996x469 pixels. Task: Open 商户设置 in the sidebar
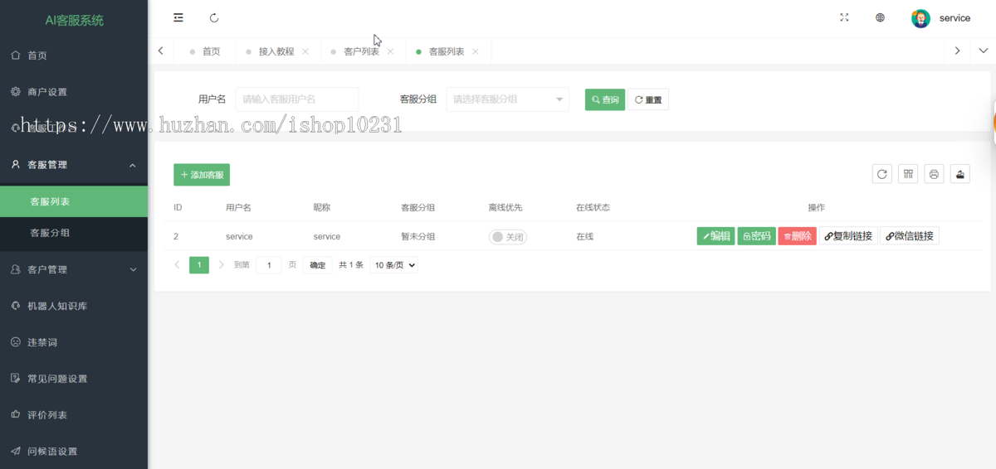pyautogui.click(x=74, y=92)
